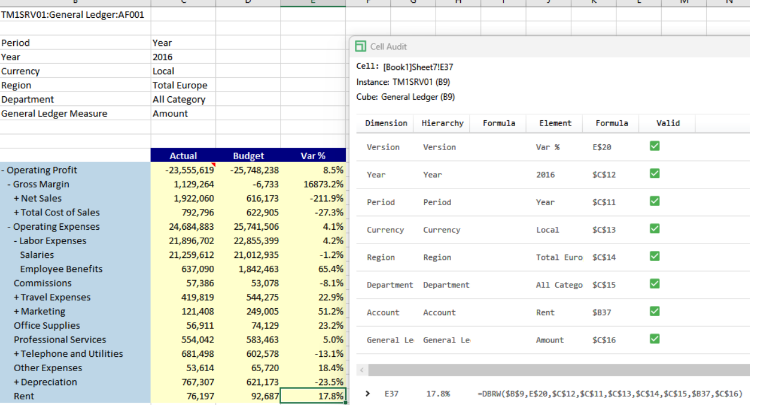The image size is (759, 409).
Task: Select the Salaries row label
Action: [37, 255]
